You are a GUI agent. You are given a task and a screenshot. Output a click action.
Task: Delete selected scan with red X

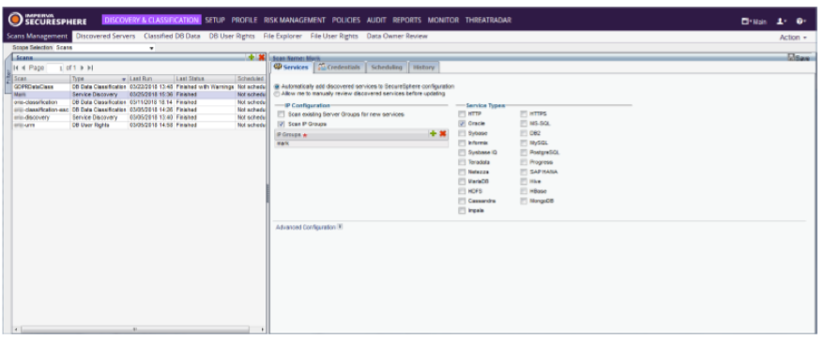tap(262, 57)
